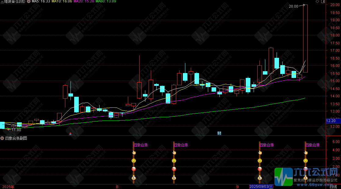Toggle the panel layout icon at top-right
This screenshot has width=341, height=189.
[323, 2]
